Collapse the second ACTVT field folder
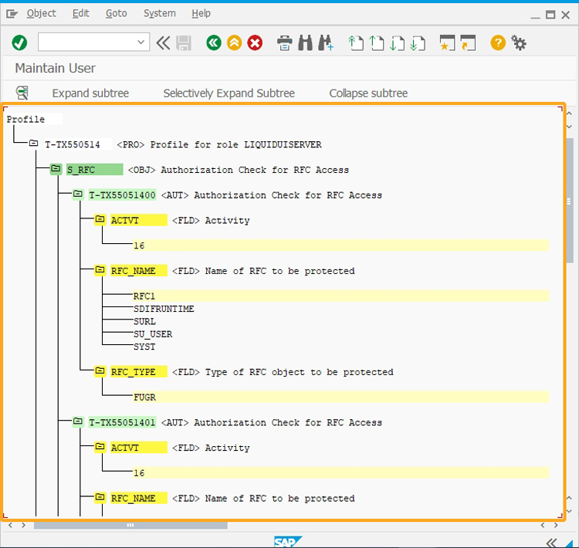The height and width of the screenshot is (548, 579). (100, 446)
